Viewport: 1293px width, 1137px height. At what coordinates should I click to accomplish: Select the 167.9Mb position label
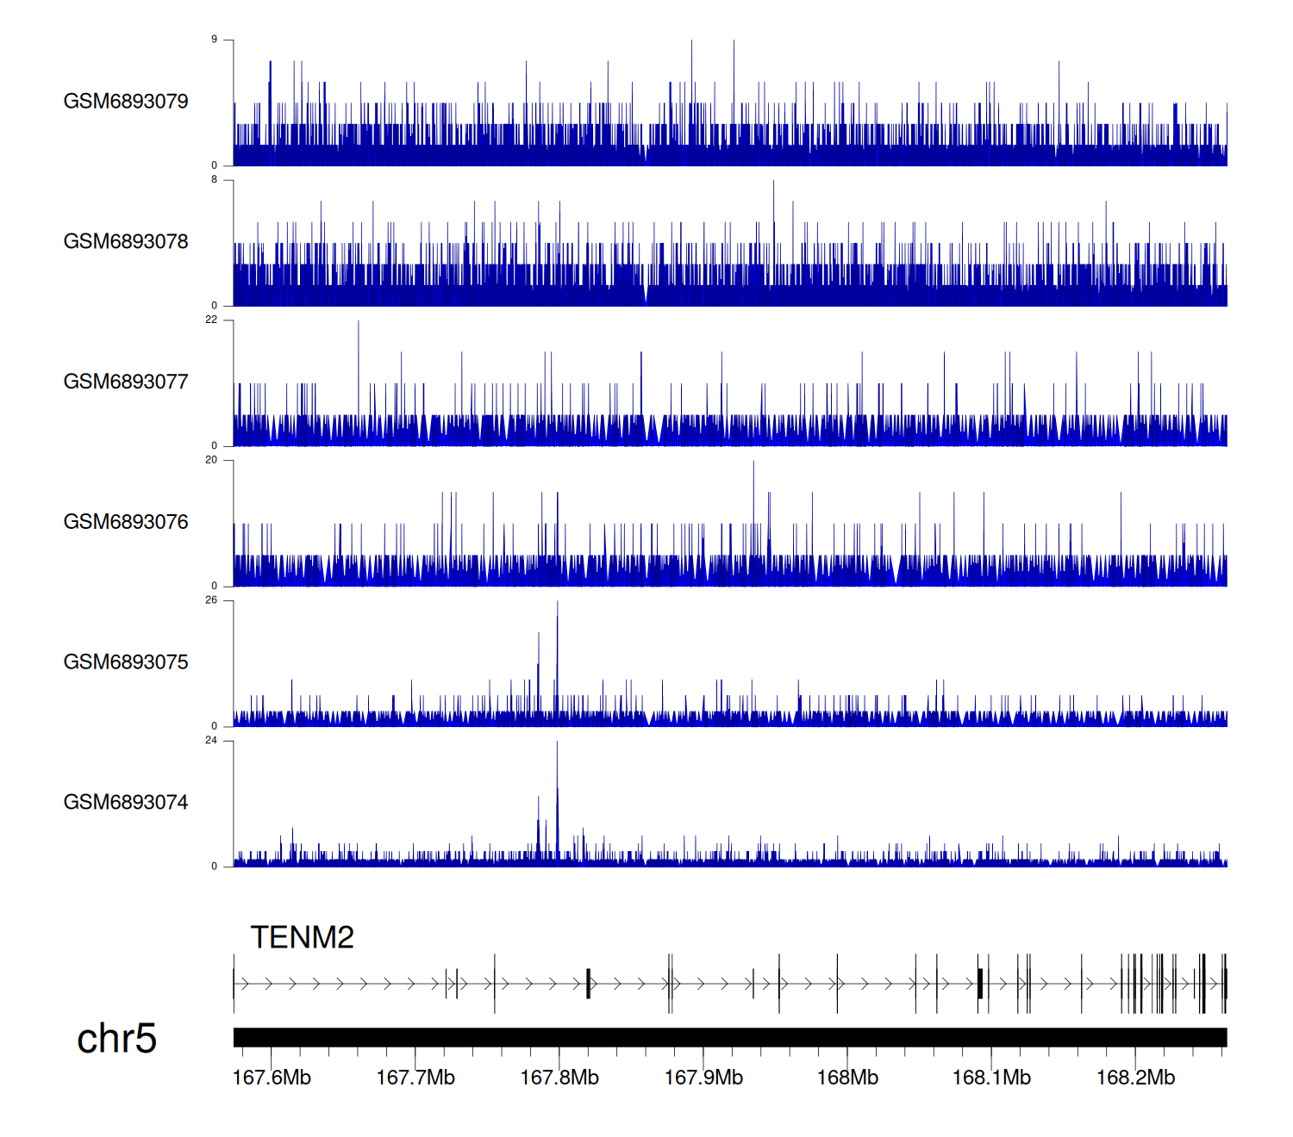click(703, 1078)
